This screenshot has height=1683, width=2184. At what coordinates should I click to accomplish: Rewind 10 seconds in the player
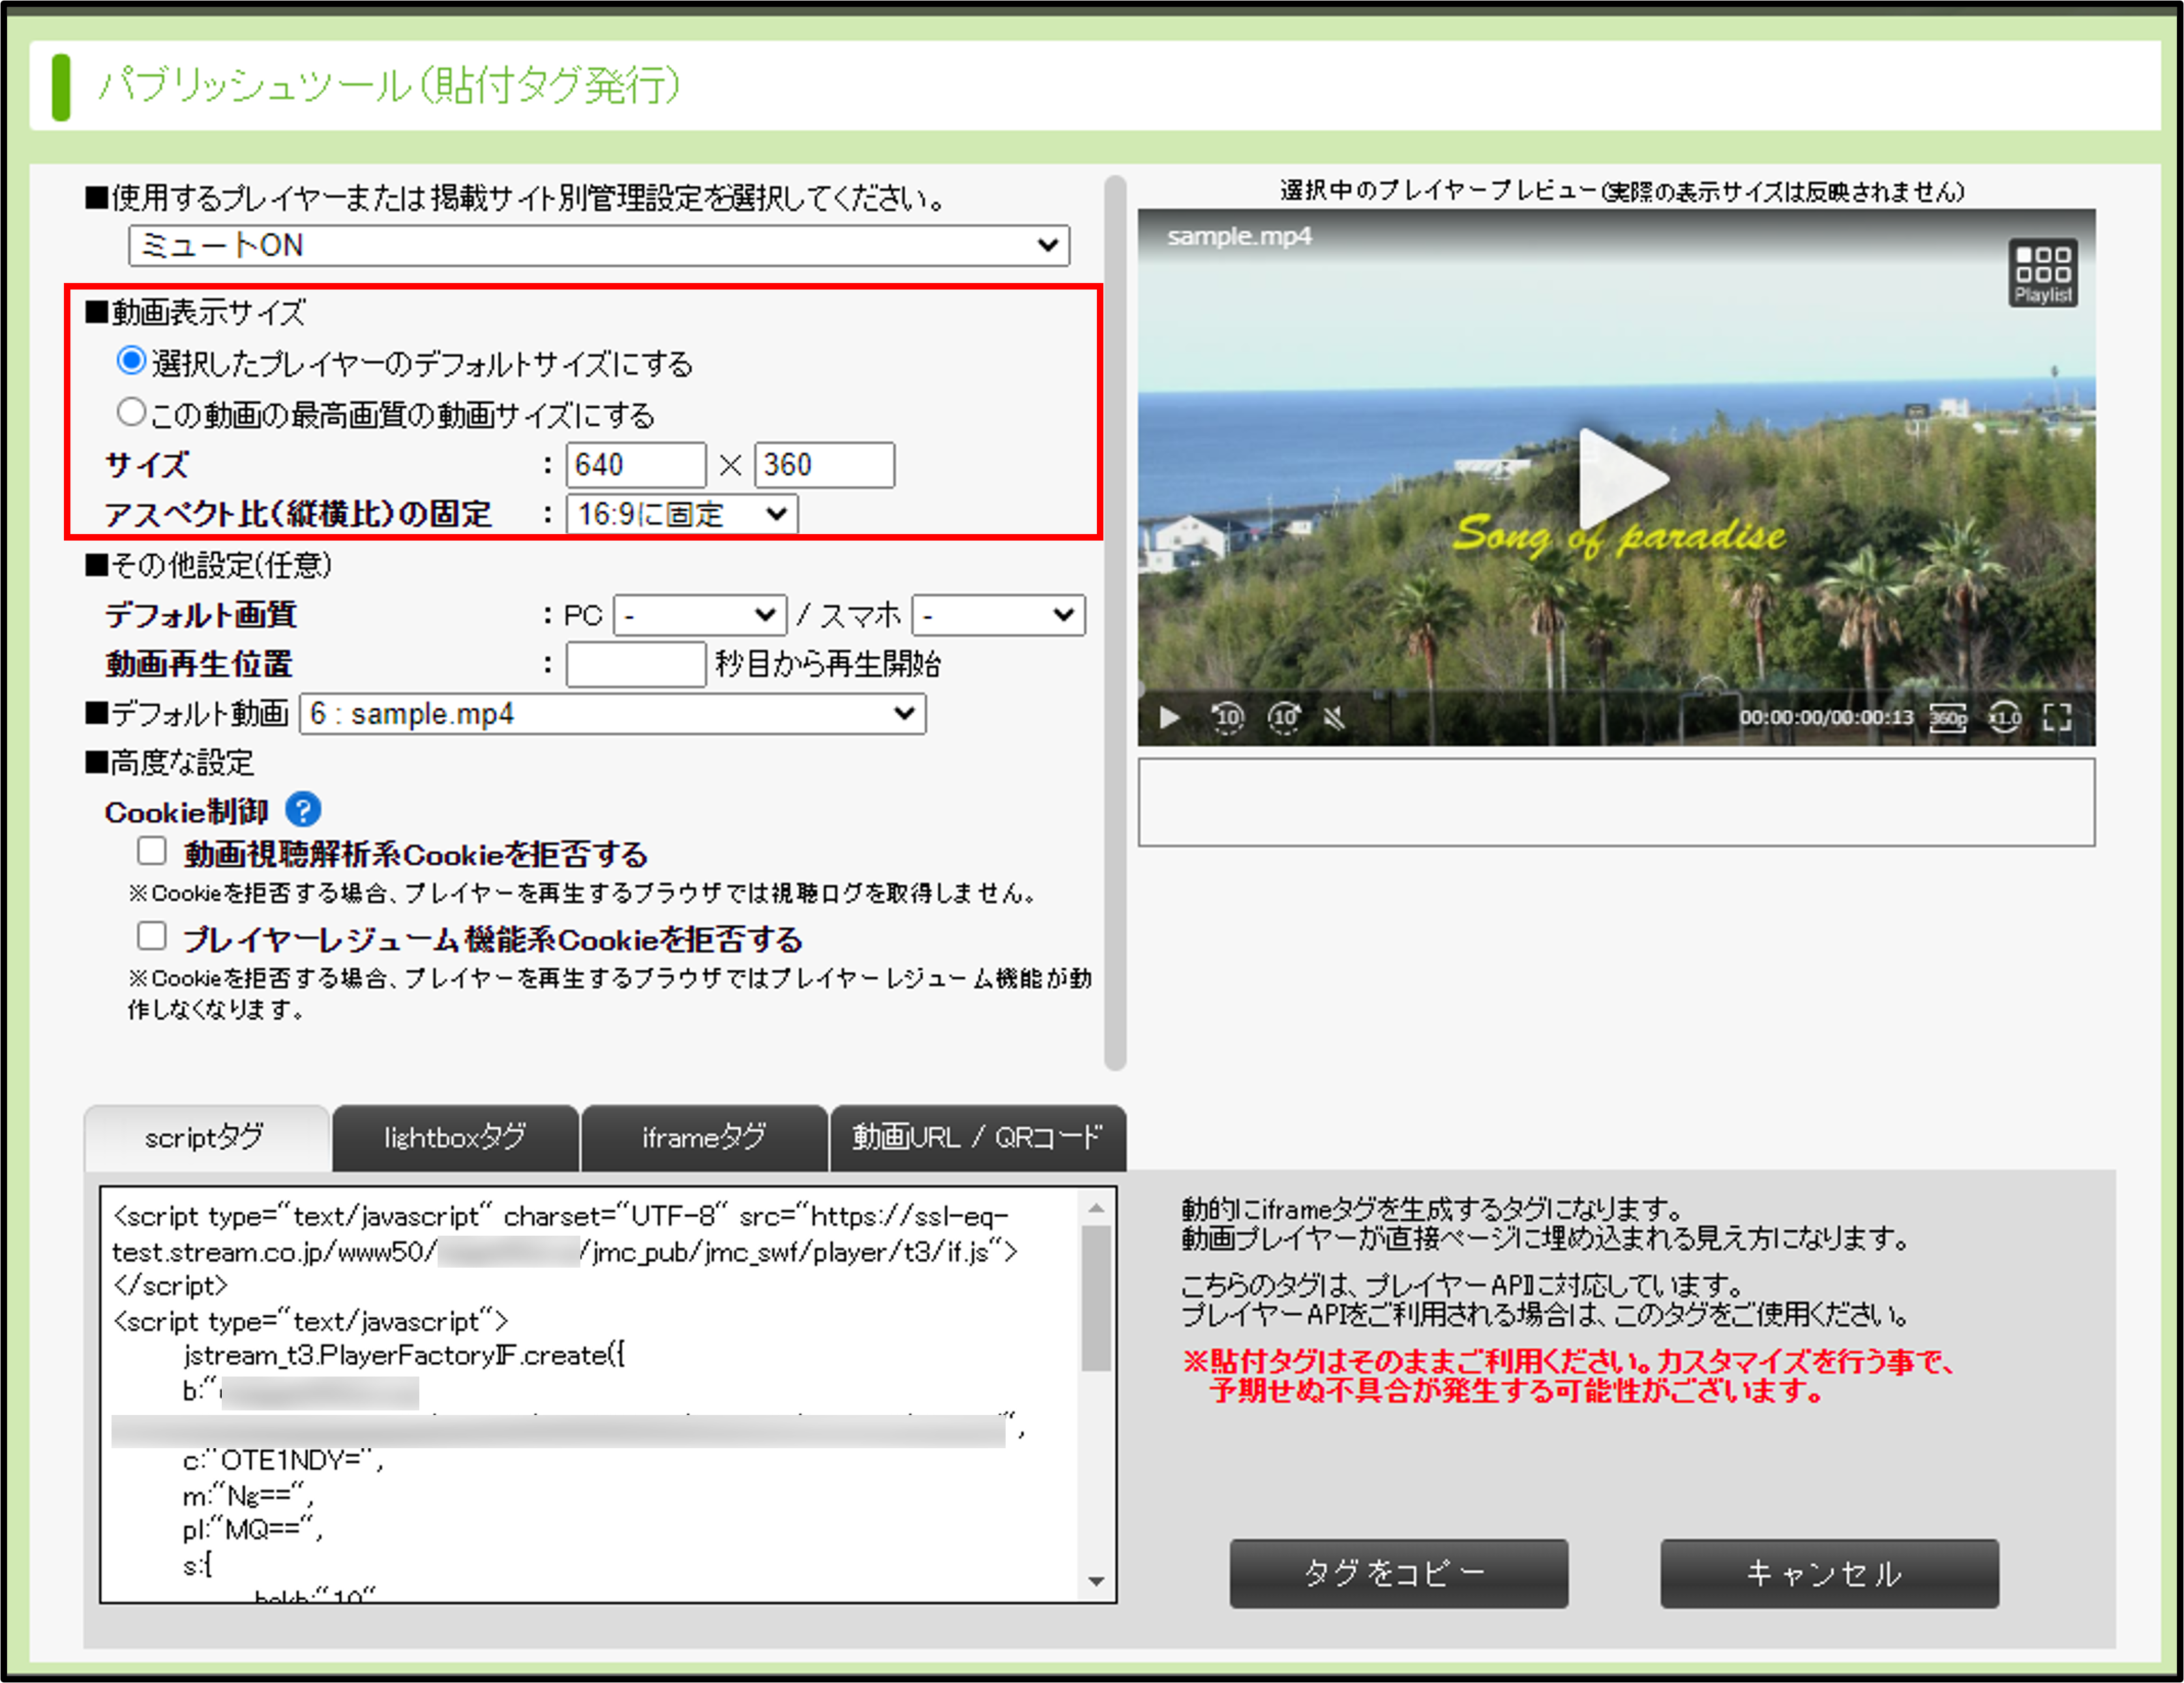[x=1227, y=717]
